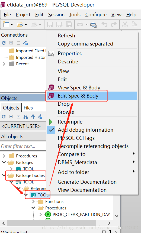Expand the Functions folder under TOOL
Screen dimensions: 141x233
[x=33, y=202]
